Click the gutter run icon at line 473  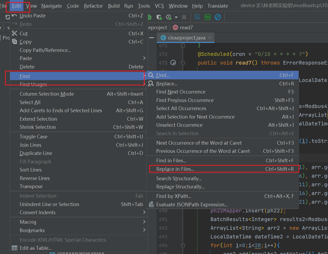pos(173,63)
